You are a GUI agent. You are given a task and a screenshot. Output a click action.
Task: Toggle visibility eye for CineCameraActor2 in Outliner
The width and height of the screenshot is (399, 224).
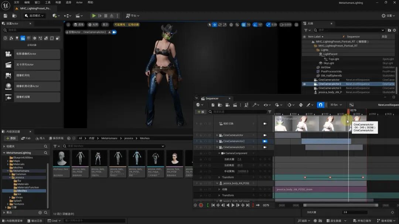point(304,84)
